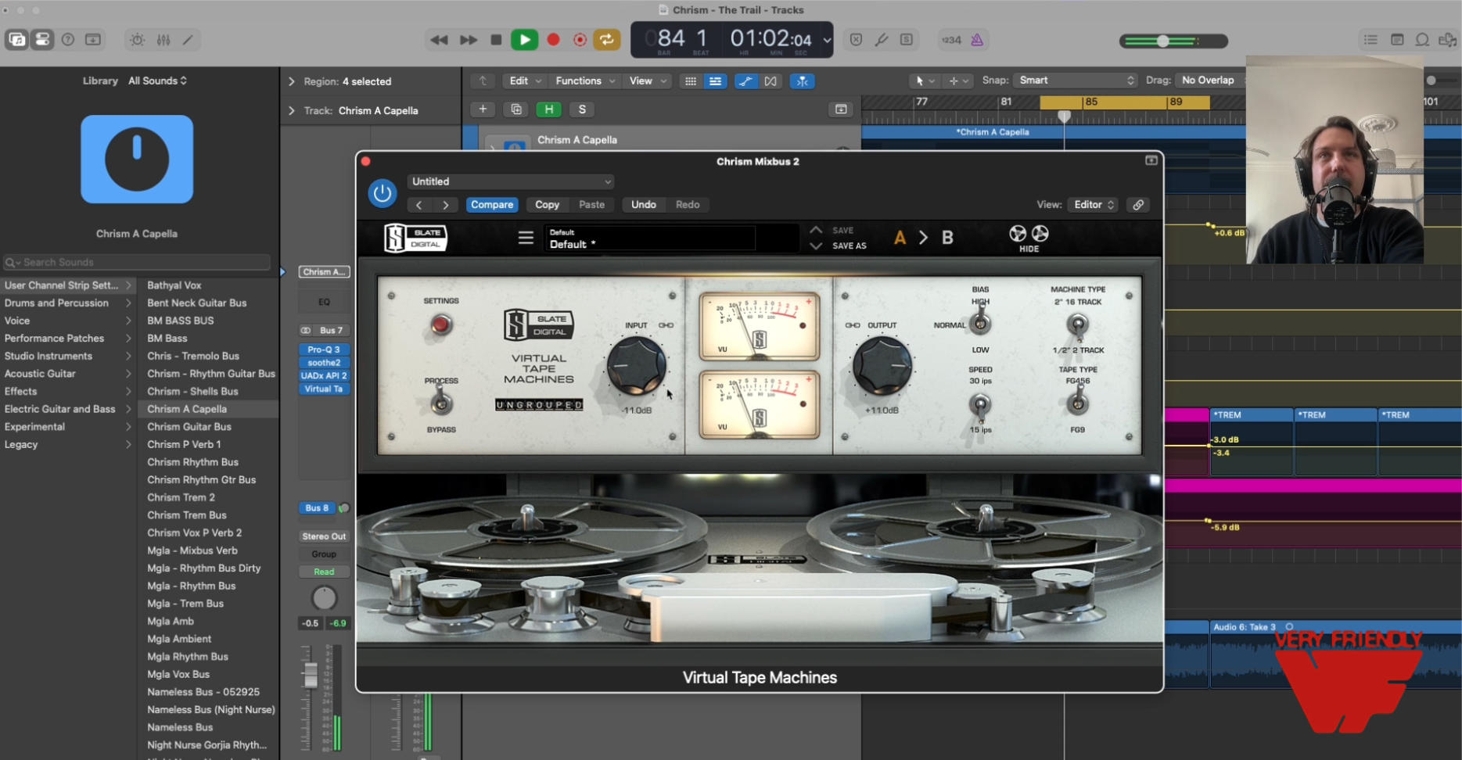Open the Library panel button
1462x760 pixels.
[x=16, y=40]
